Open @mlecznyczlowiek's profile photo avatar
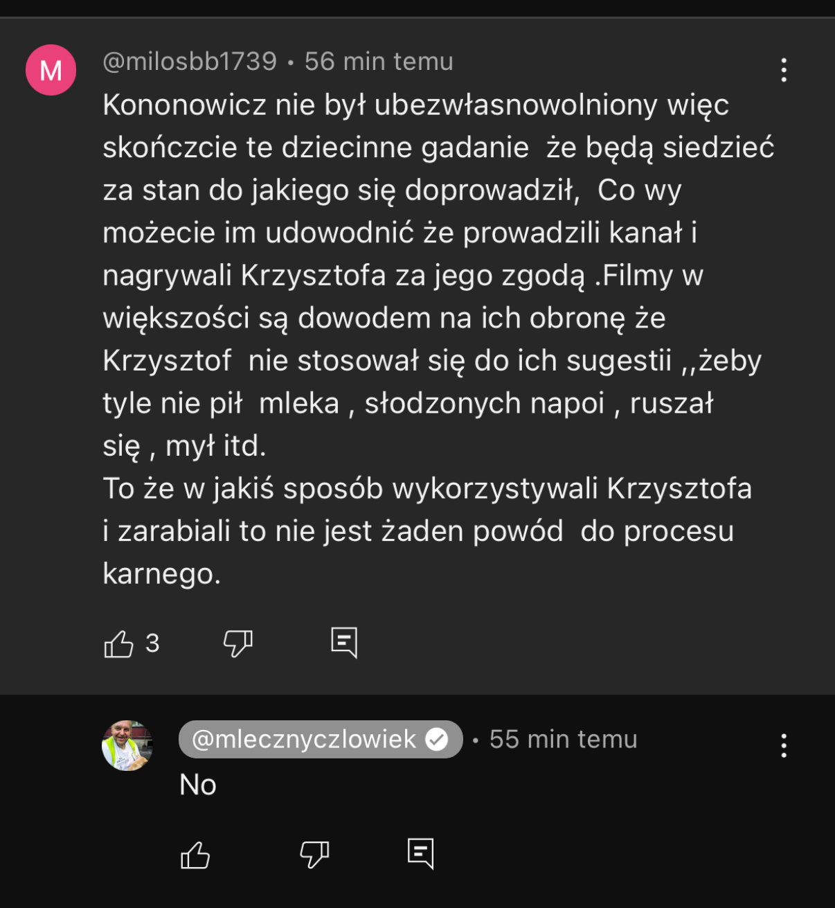 tap(127, 745)
